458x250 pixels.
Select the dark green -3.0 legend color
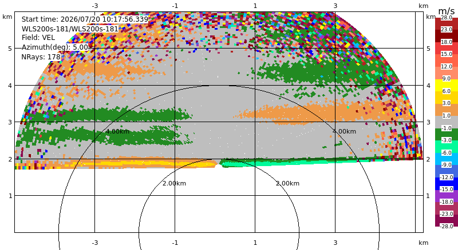447,134
